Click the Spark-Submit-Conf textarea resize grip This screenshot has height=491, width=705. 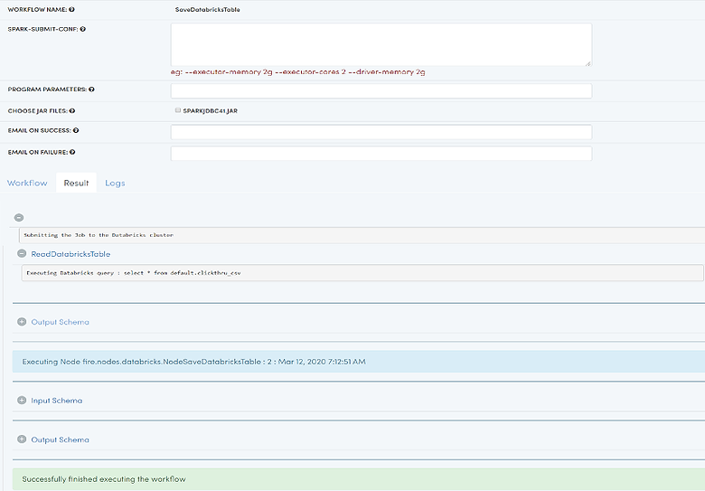[588, 63]
